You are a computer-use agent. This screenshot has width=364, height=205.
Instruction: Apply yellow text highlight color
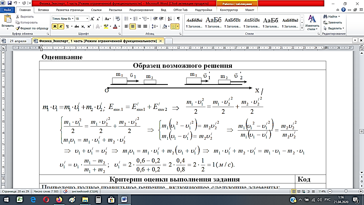tap(106, 26)
